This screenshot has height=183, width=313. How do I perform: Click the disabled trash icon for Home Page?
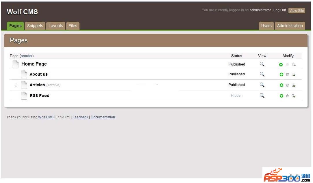tap(288, 65)
